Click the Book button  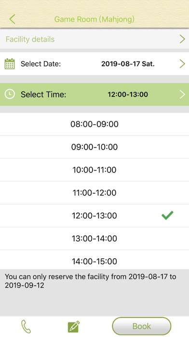pos(141,326)
